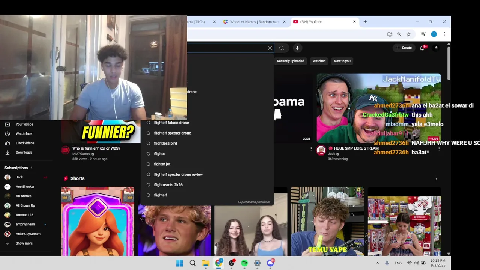Click the volume icon in the system tray

tap(416, 263)
